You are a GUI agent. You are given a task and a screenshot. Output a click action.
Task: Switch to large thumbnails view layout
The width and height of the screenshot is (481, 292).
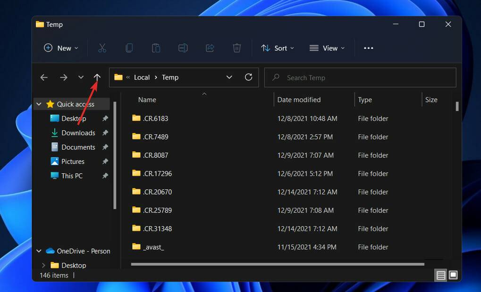453,275
